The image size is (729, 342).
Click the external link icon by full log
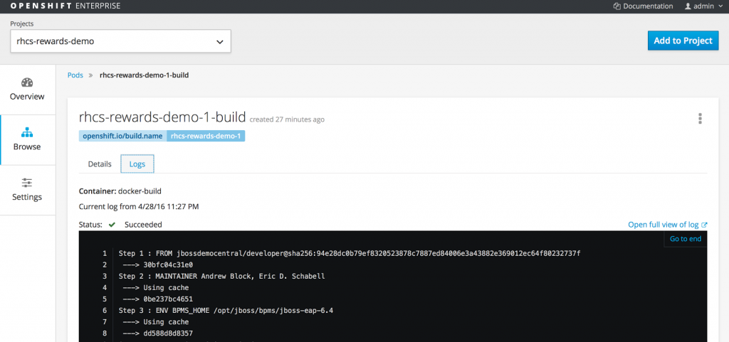704,225
